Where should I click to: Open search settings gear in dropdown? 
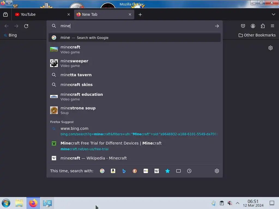[217, 171]
